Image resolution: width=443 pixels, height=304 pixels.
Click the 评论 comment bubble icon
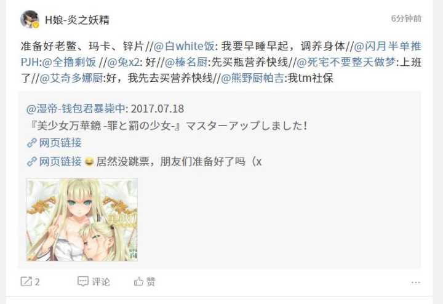83,281
